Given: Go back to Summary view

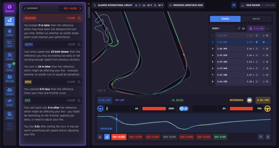Looking at the screenshot, I should [31, 8].
